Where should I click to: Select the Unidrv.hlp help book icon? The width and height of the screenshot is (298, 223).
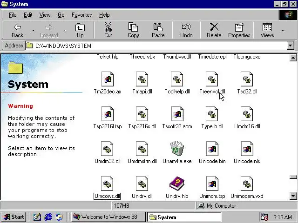tap(177, 184)
